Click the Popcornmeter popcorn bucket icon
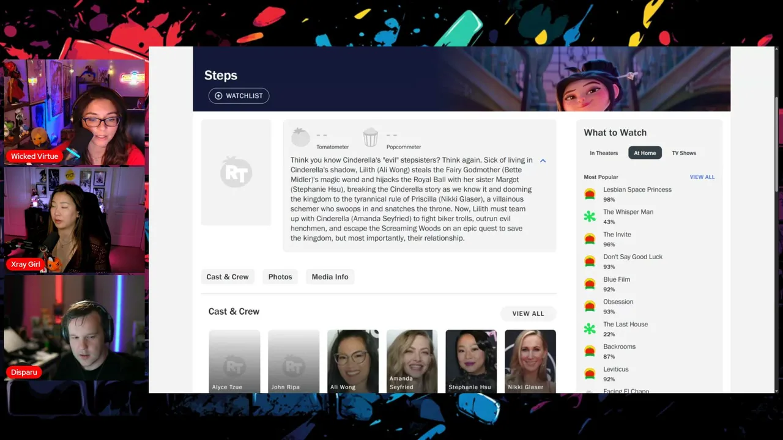 371,137
